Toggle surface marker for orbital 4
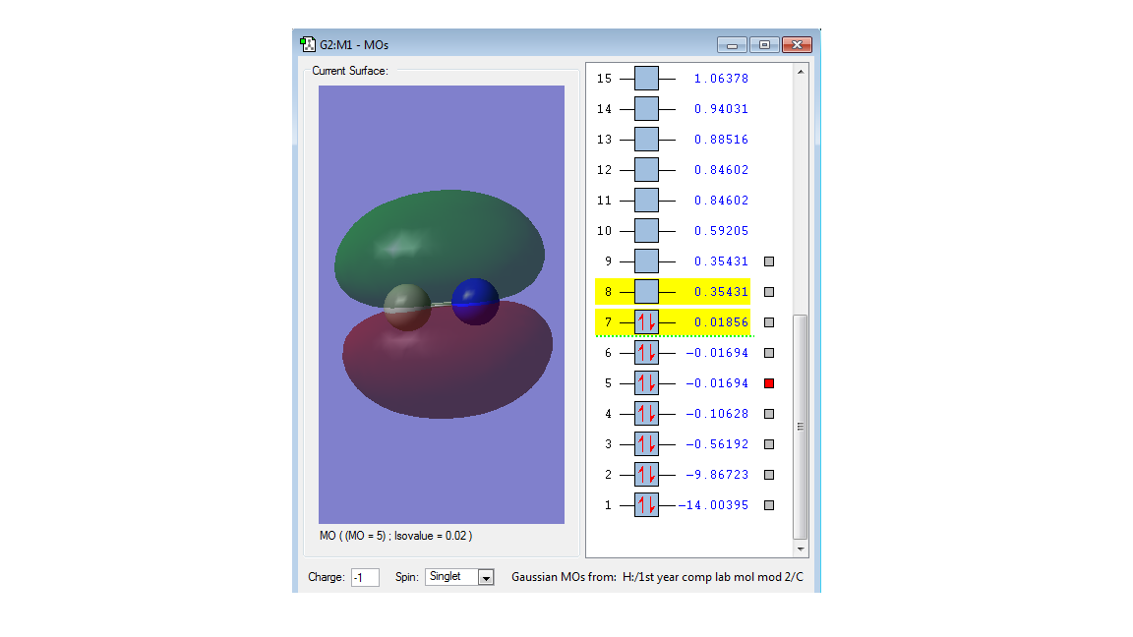This screenshot has width=1133, height=637. coord(769,414)
